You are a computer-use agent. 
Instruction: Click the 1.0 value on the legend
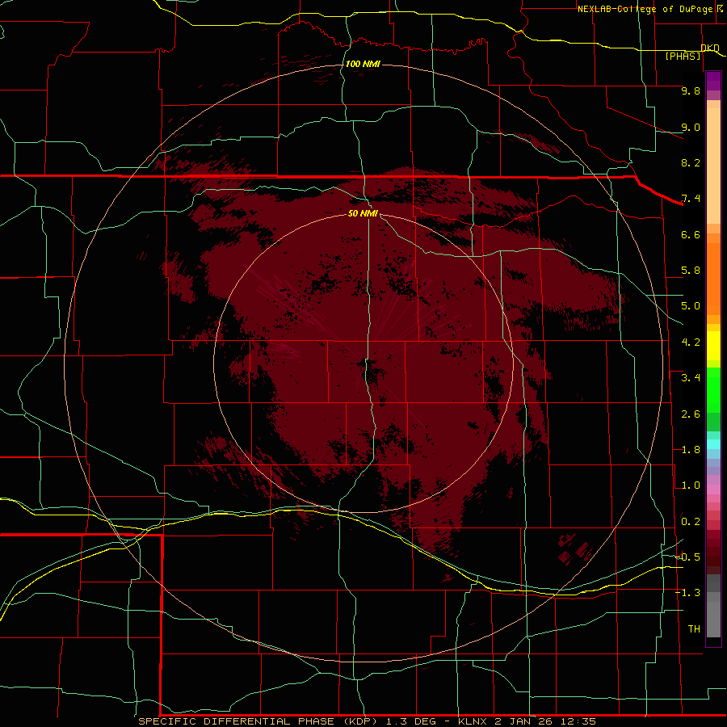coord(691,485)
